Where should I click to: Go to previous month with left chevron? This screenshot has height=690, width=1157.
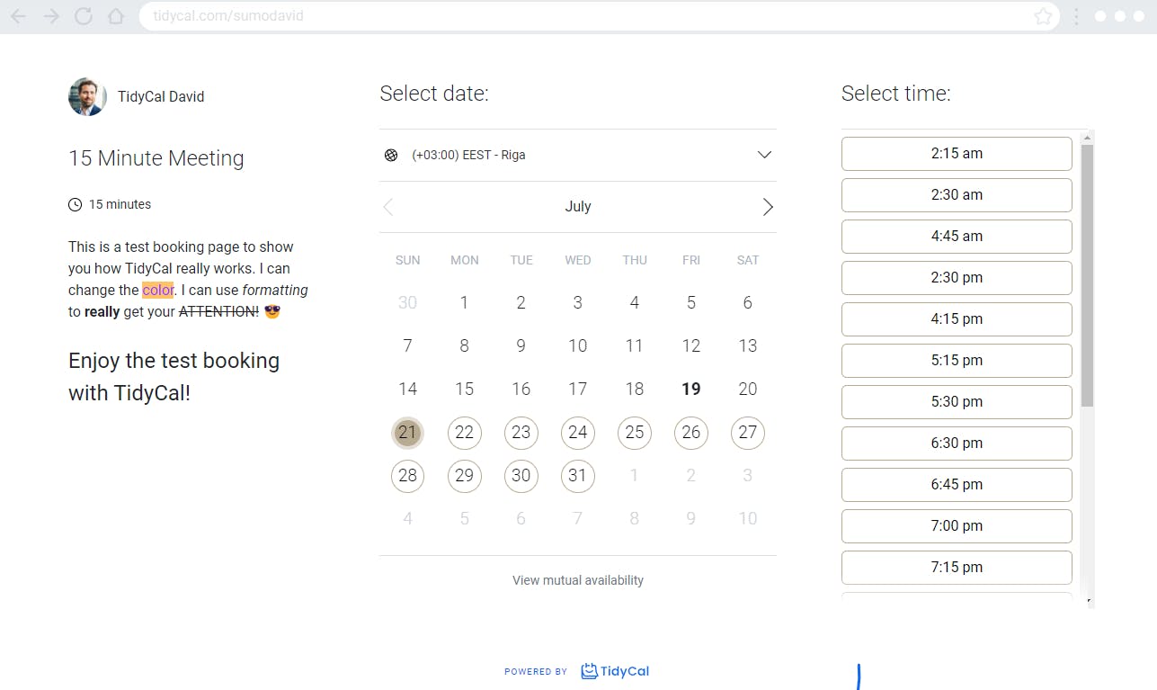(388, 207)
